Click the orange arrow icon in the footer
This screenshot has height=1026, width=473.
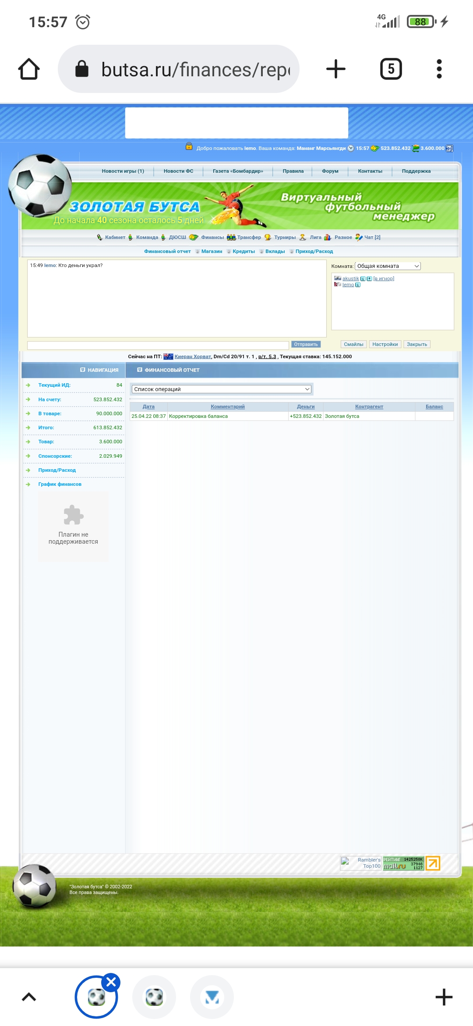point(433,863)
